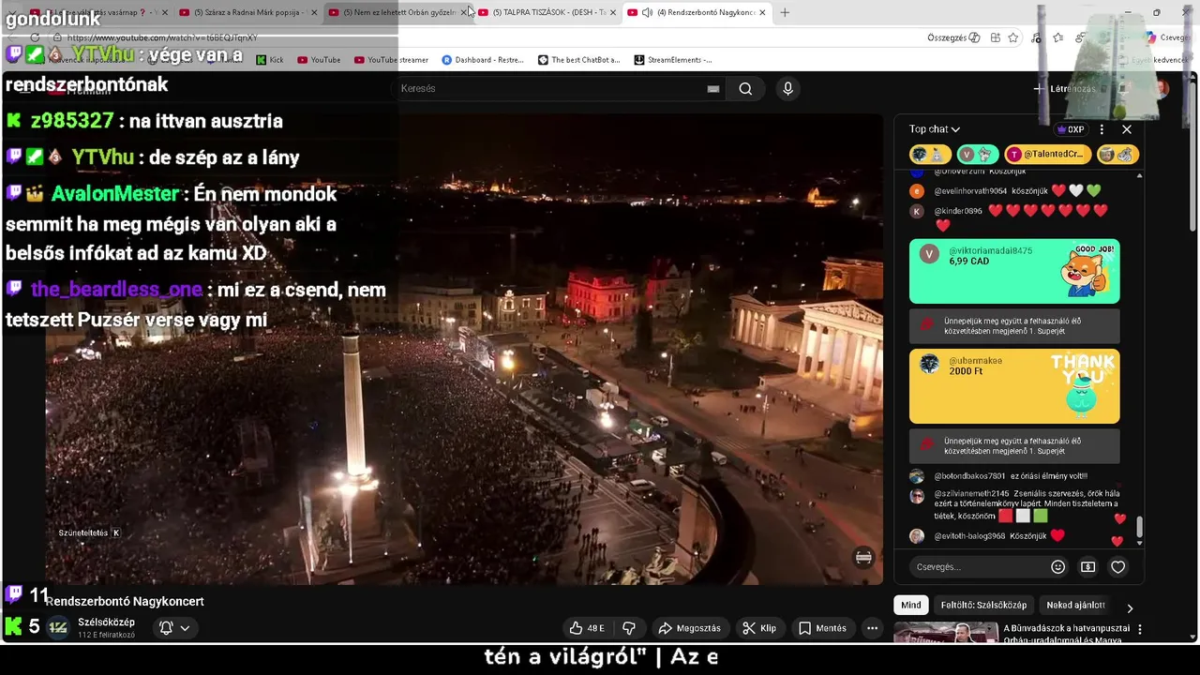Open Dashboard - Restre... bookmark
The image size is (1200, 675).
click(x=483, y=60)
